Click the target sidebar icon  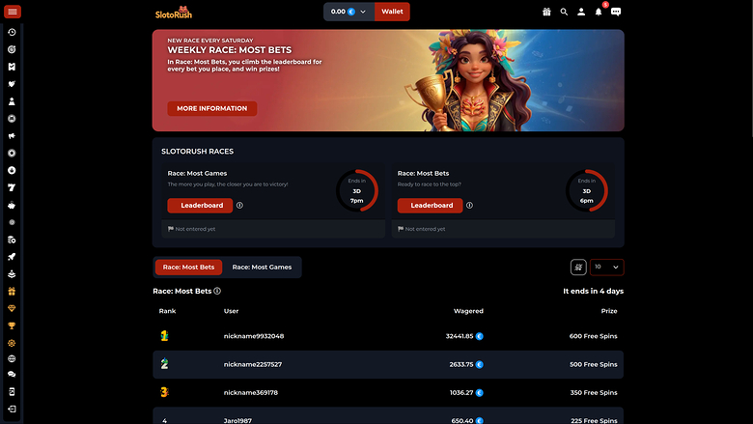coord(12,49)
